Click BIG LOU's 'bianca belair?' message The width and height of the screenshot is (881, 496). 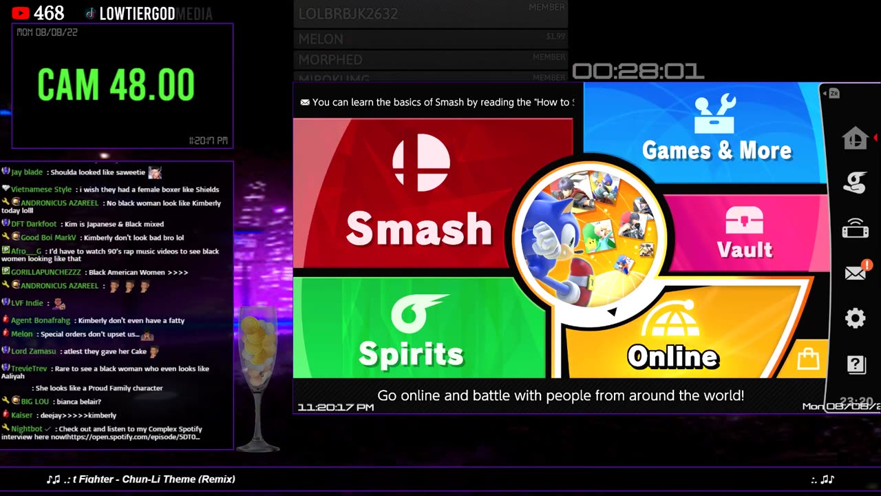[x=52, y=401]
